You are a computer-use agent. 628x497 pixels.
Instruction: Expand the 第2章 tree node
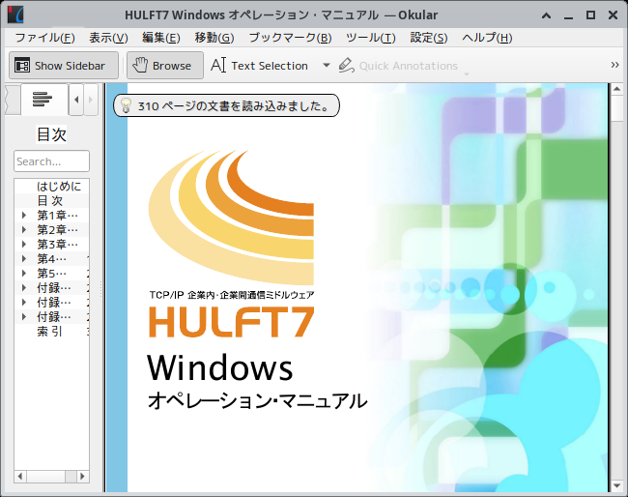(x=24, y=230)
